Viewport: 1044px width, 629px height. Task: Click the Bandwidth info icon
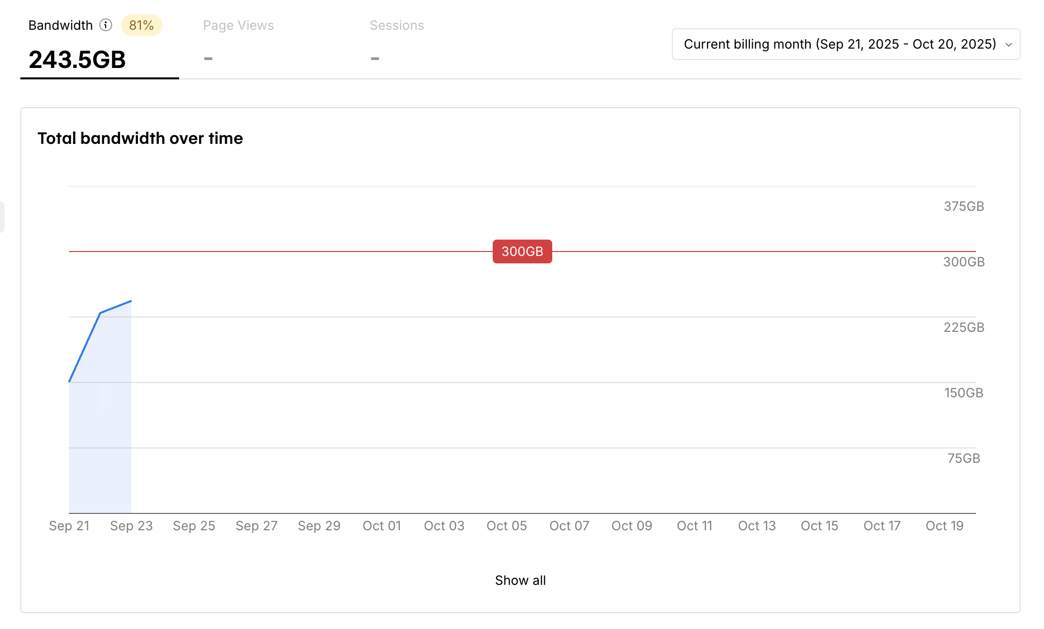point(106,25)
